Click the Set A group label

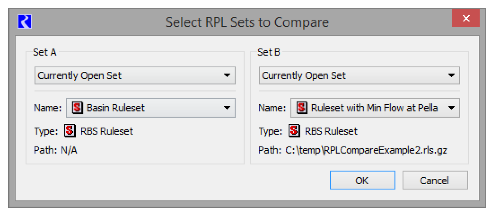[x=44, y=52]
